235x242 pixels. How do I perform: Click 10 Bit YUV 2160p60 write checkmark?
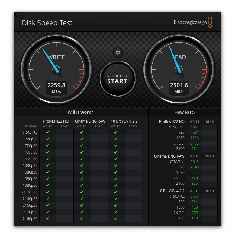coord(116,218)
